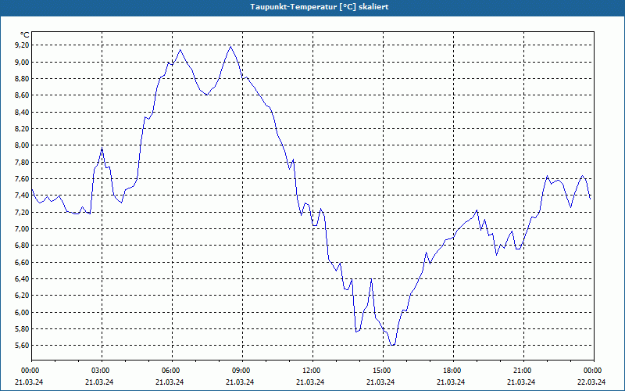Click the 6,60 y-axis label
625x391 pixels.
pyautogui.click(x=23, y=262)
